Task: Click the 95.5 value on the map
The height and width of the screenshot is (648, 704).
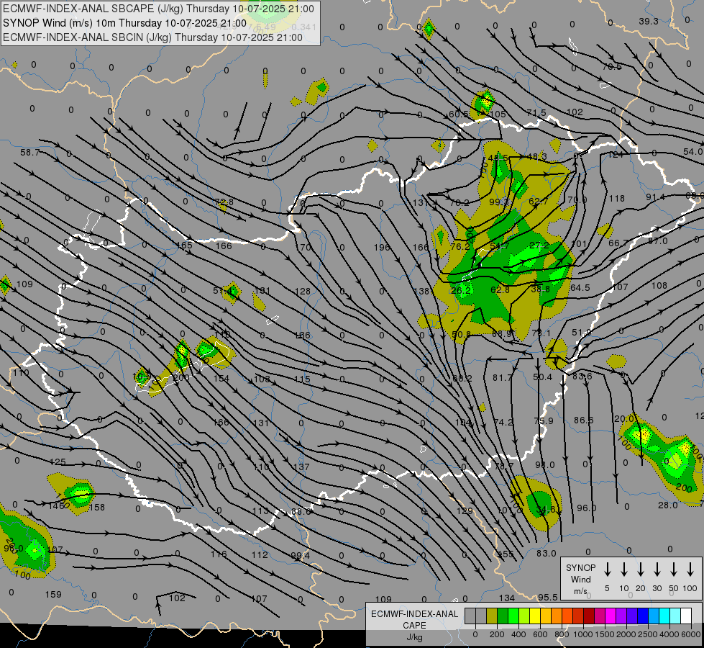Action: (548, 597)
